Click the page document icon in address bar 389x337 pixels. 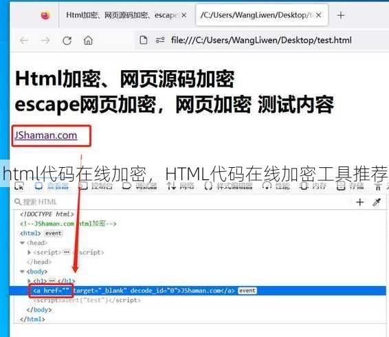pyautogui.click(x=144, y=40)
